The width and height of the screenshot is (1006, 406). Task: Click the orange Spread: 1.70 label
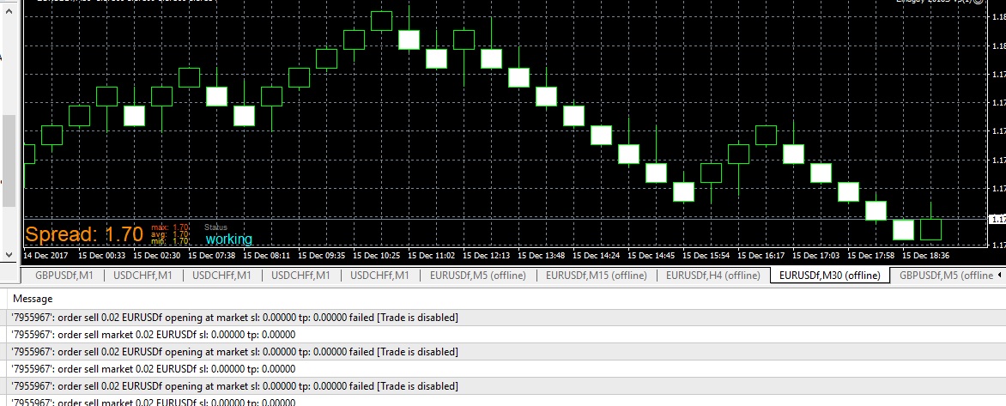(83, 234)
